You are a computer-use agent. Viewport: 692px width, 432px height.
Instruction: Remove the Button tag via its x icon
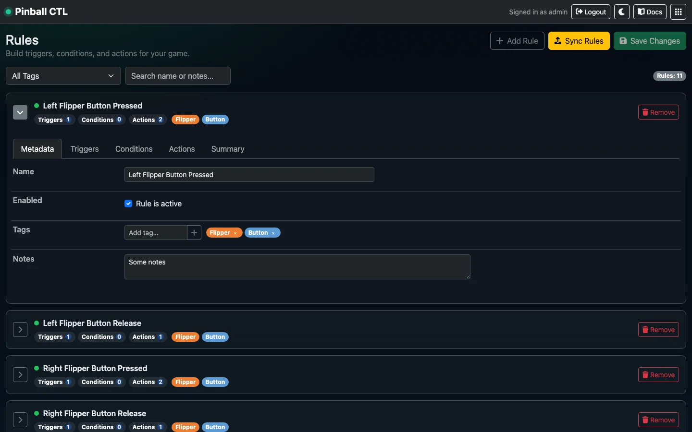[x=273, y=233]
